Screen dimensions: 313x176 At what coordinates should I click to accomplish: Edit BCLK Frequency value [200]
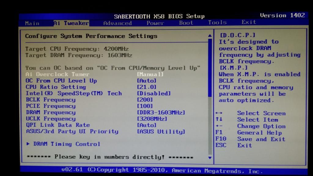[x=145, y=100]
